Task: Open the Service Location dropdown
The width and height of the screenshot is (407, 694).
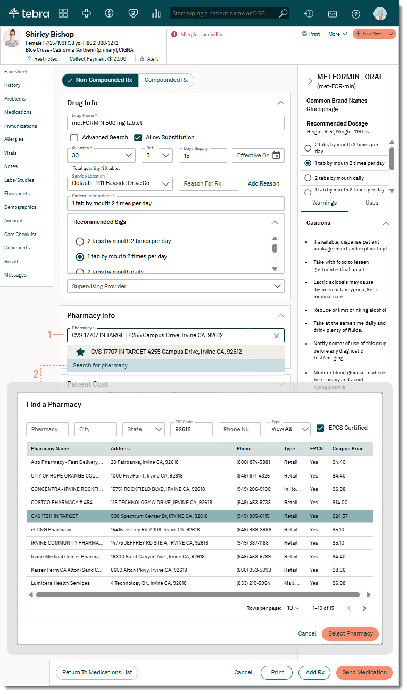Action: pyautogui.click(x=120, y=183)
